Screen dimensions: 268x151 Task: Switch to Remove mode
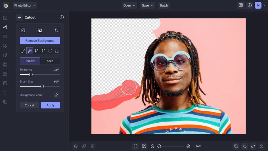point(30,61)
